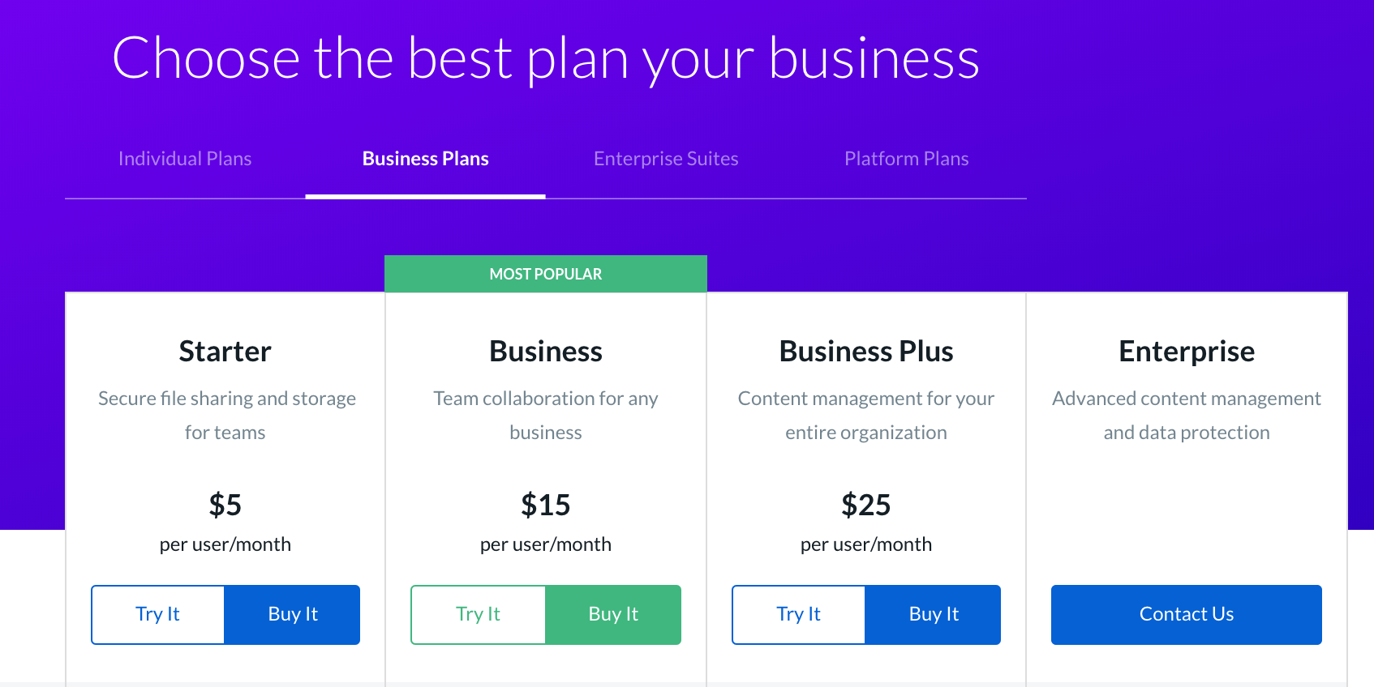
Task: Buy the Starter plan
Action: pyautogui.click(x=292, y=614)
